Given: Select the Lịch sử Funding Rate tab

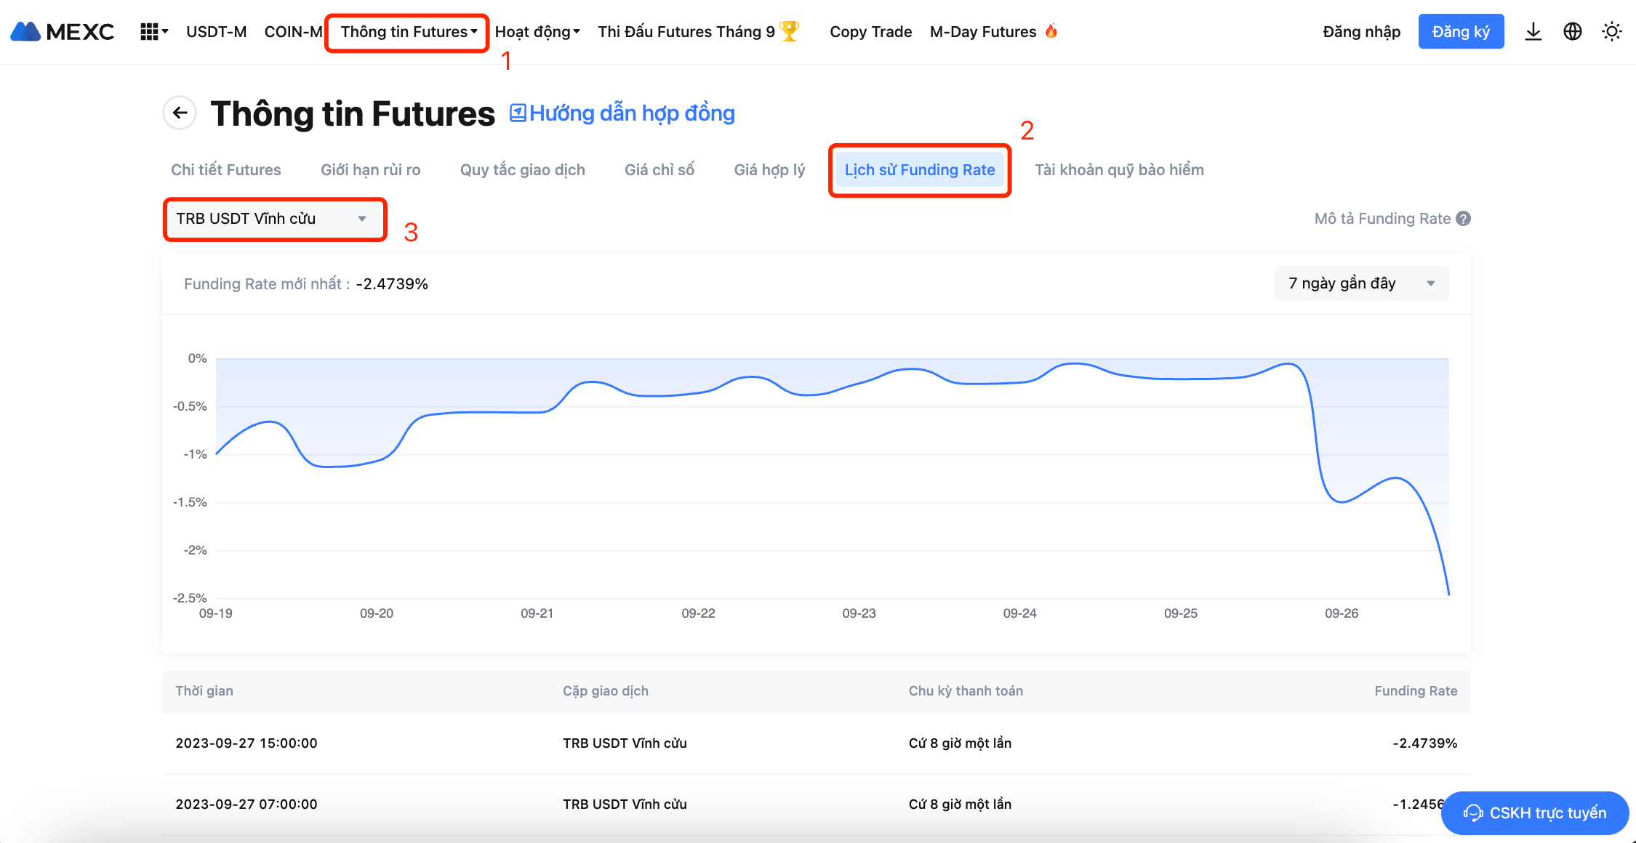Looking at the screenshot, I should tap(919, 170).
